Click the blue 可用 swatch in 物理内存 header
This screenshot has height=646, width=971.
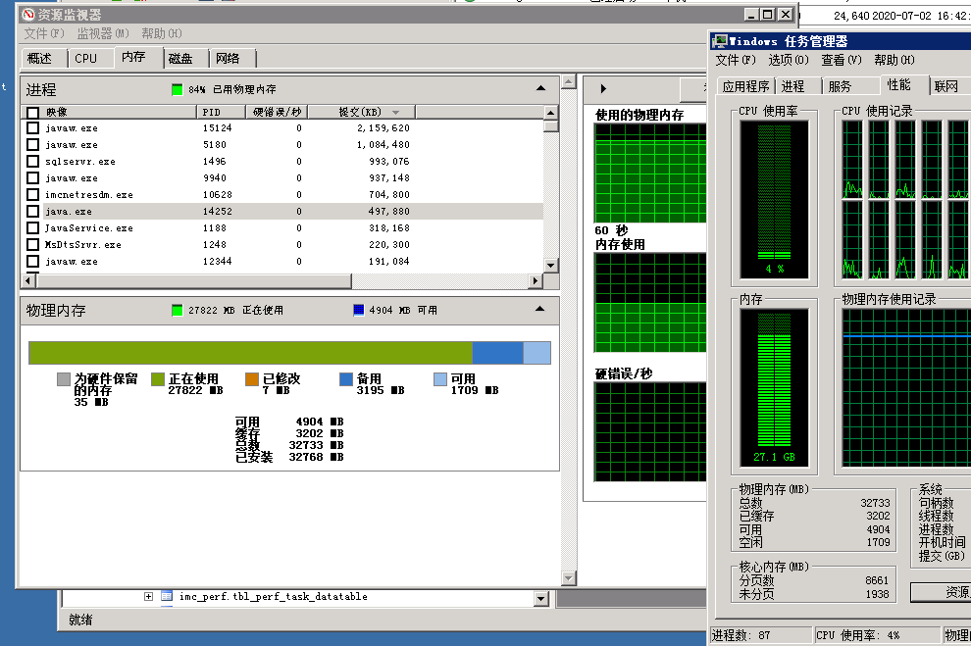point(359,310)
